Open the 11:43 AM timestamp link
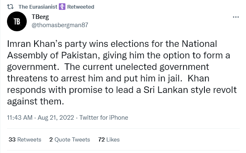 [20, 118]
